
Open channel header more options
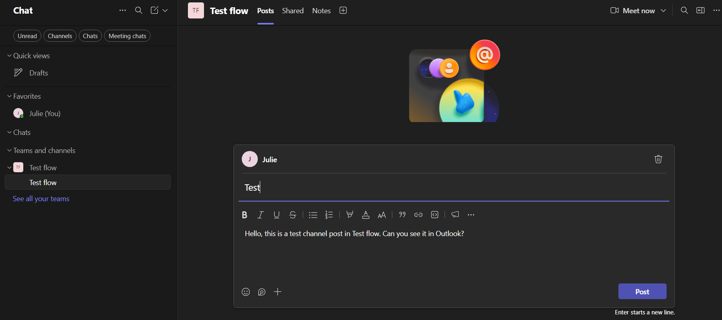[x=716, y=10]
